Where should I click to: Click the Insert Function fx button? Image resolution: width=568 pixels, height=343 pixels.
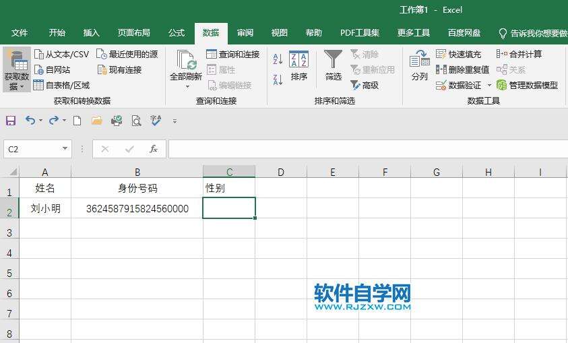(154, 149)
